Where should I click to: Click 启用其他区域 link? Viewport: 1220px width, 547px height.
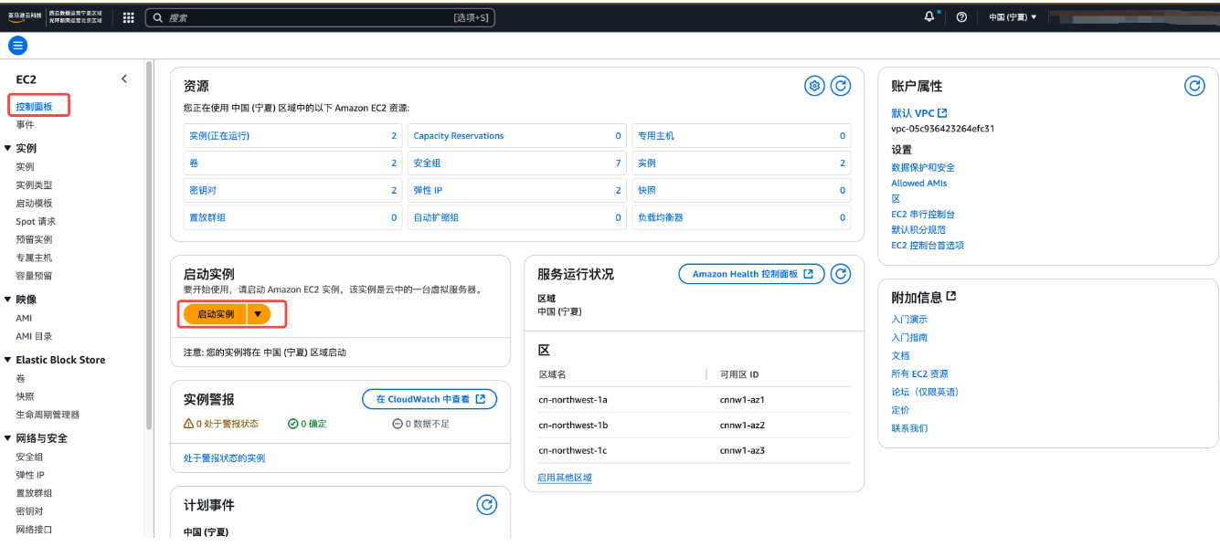[x=565, y=478]
